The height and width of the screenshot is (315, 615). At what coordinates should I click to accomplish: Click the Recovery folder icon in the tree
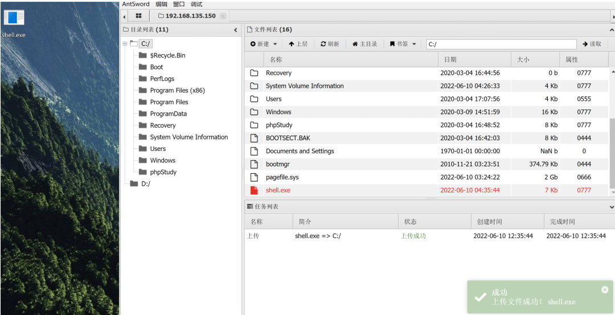143,125
